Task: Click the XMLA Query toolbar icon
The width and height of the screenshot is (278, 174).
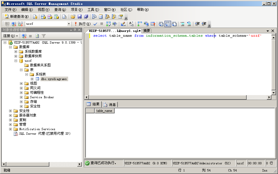Action: [x=56, y=17]
